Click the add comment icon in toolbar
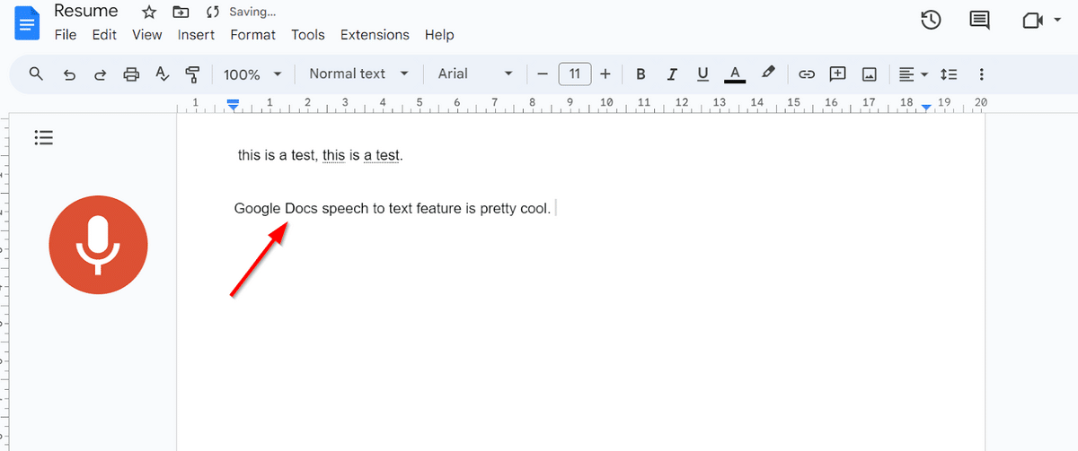This screenshot has width=1078, height=451. (x=837, y=74)
